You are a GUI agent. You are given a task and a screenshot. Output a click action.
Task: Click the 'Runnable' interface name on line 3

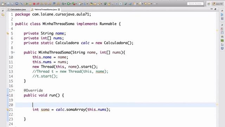pyautogui.click(x=108, y=24)
